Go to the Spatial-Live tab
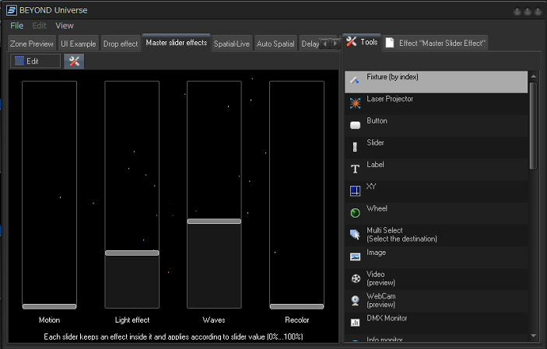 click(232, 44)
